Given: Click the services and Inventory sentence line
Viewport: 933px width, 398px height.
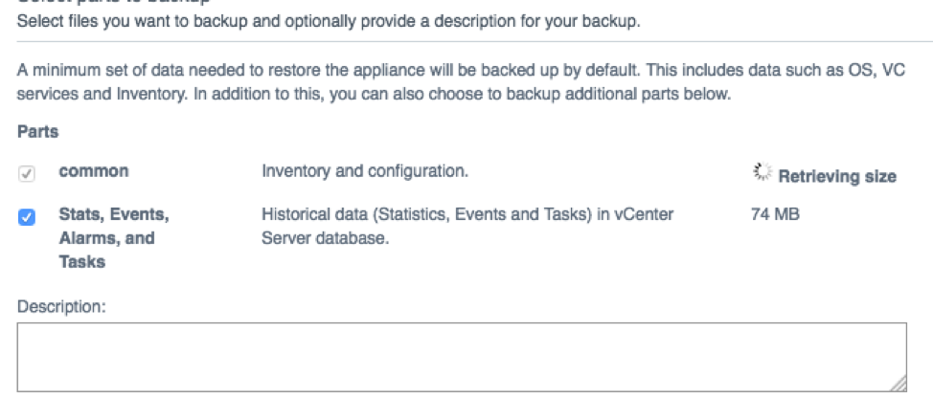Looking at the screenshot, I should 374,95.
